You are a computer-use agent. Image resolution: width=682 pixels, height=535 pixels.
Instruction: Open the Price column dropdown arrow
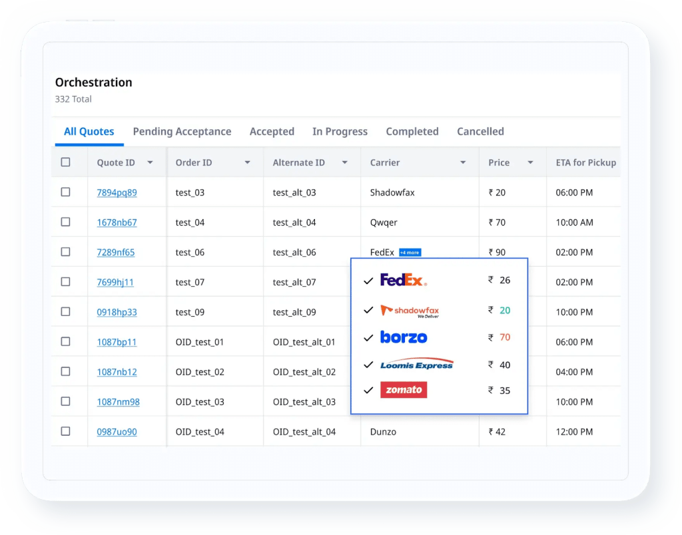click(528, 162)
